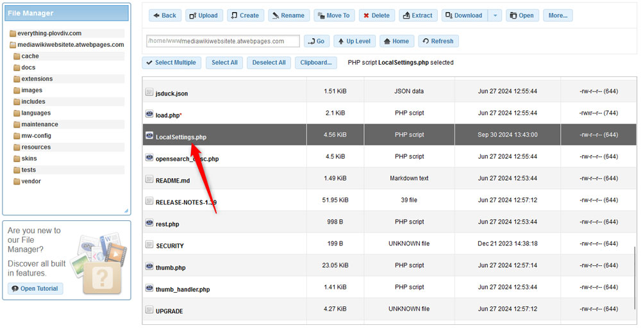Click the Markdown text type cell
The height and width of the screenshot is (328, 641).
click(409, 178)
